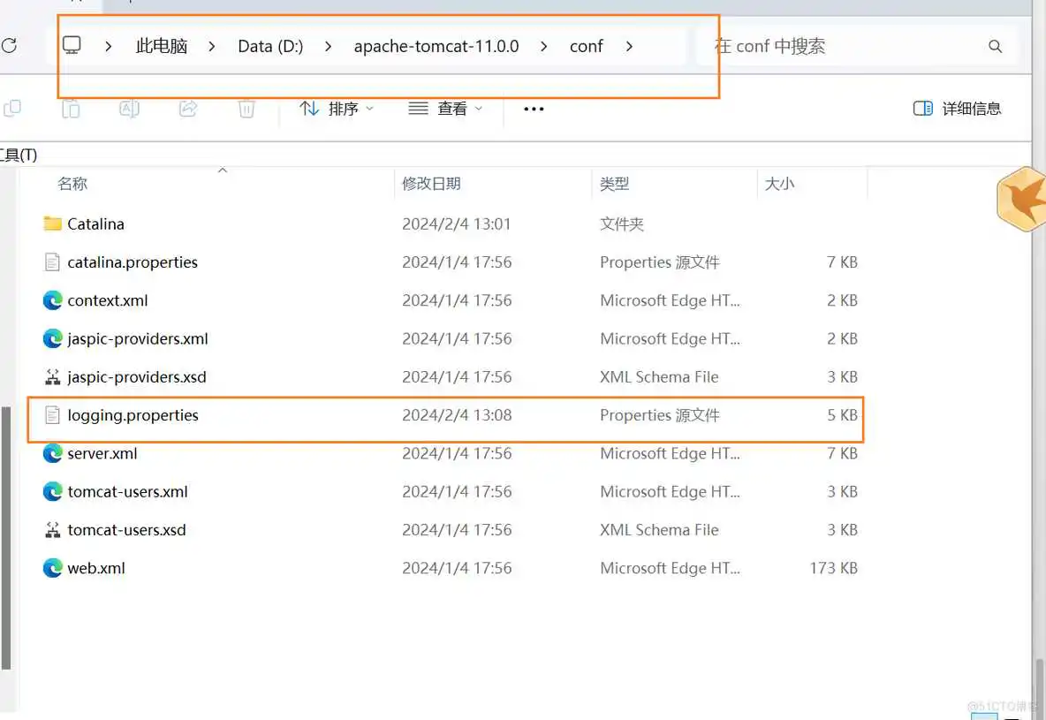Expand the chevron after the PC icon
Screen dimensions: 1046x720
tap(108, 46)
